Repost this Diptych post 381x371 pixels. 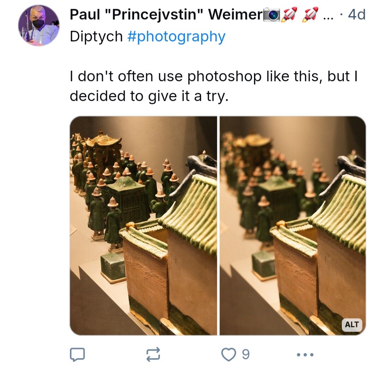pos(153,354)
